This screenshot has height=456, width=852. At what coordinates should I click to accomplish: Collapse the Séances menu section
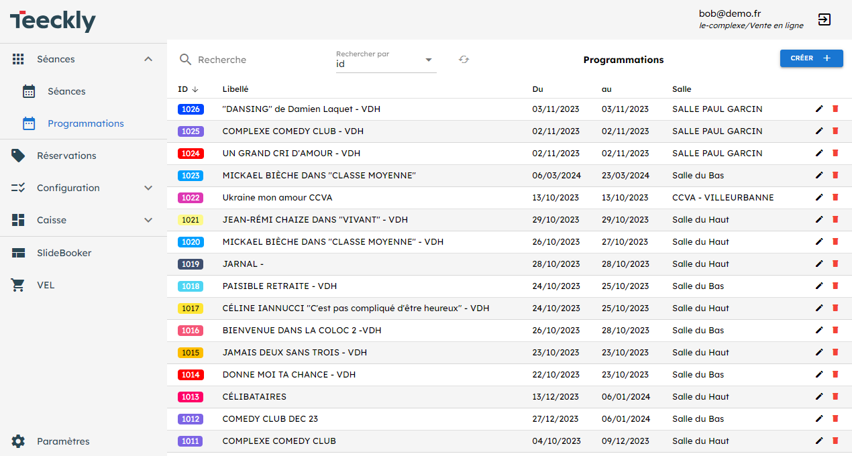148,59
